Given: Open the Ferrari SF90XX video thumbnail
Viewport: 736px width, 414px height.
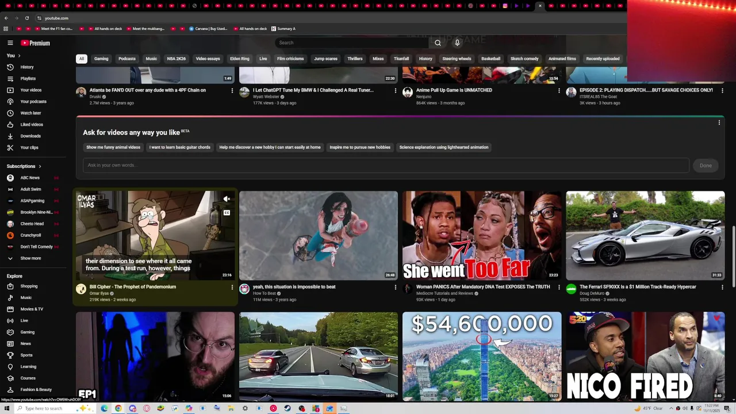Looking at the screenshot, I should tap(645, 236).
